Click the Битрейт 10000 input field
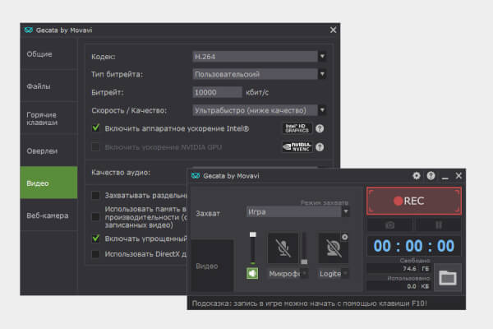Image resolution: width=493 pixels, height=329 pixels. tap(217, 92)
